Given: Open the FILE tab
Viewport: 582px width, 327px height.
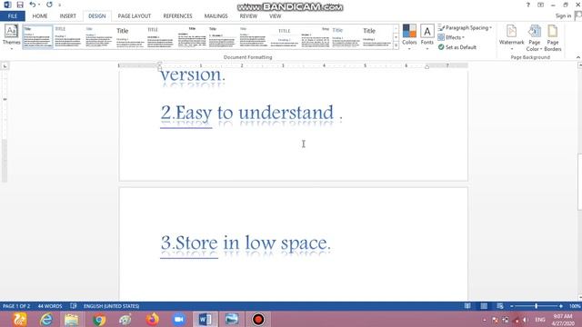Looking at the screenshot, I should click(12, 16).
